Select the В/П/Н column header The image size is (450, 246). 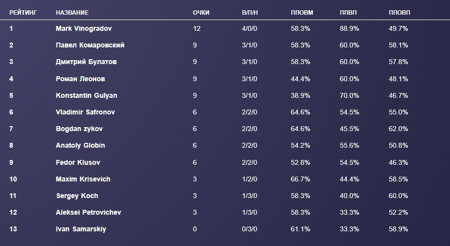pyautogui.click(x=250, y=12)
